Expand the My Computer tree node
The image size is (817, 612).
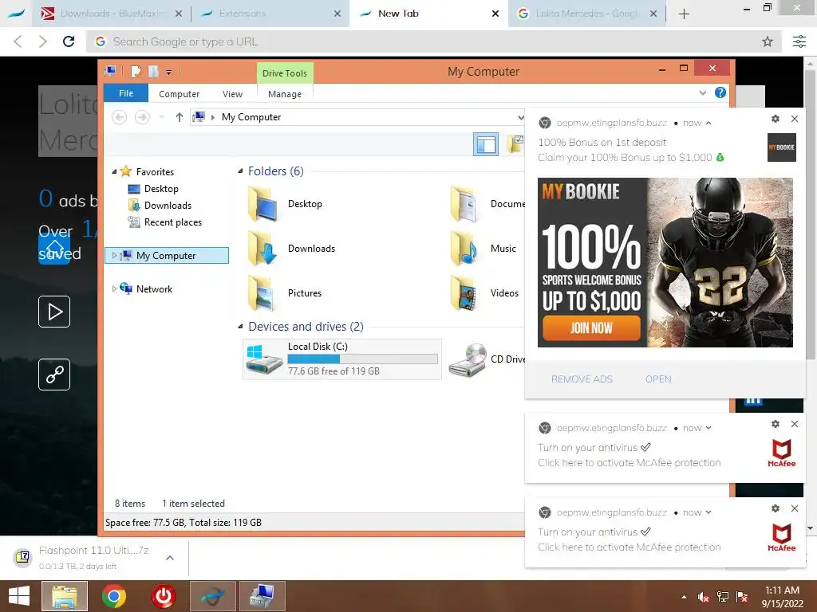pyautogui.click(x=114, y=256)
